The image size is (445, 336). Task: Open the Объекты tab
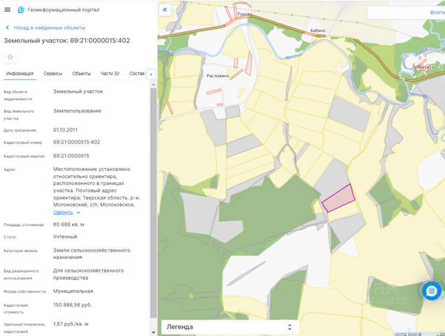point(81,74)
